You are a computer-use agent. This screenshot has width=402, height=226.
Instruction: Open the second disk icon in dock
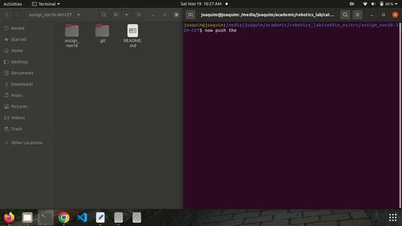click(x=137, y=218)
